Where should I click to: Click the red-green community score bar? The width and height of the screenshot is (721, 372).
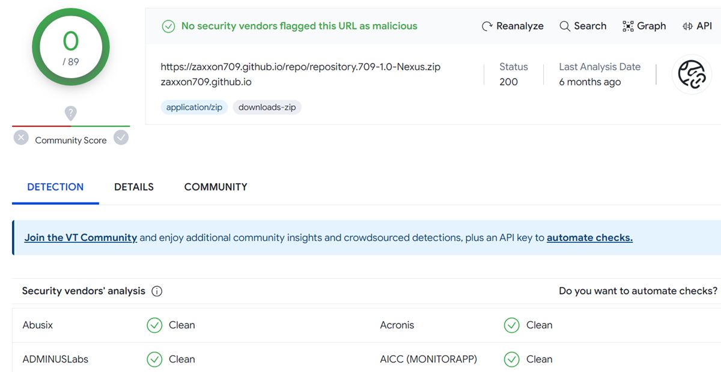71,126
